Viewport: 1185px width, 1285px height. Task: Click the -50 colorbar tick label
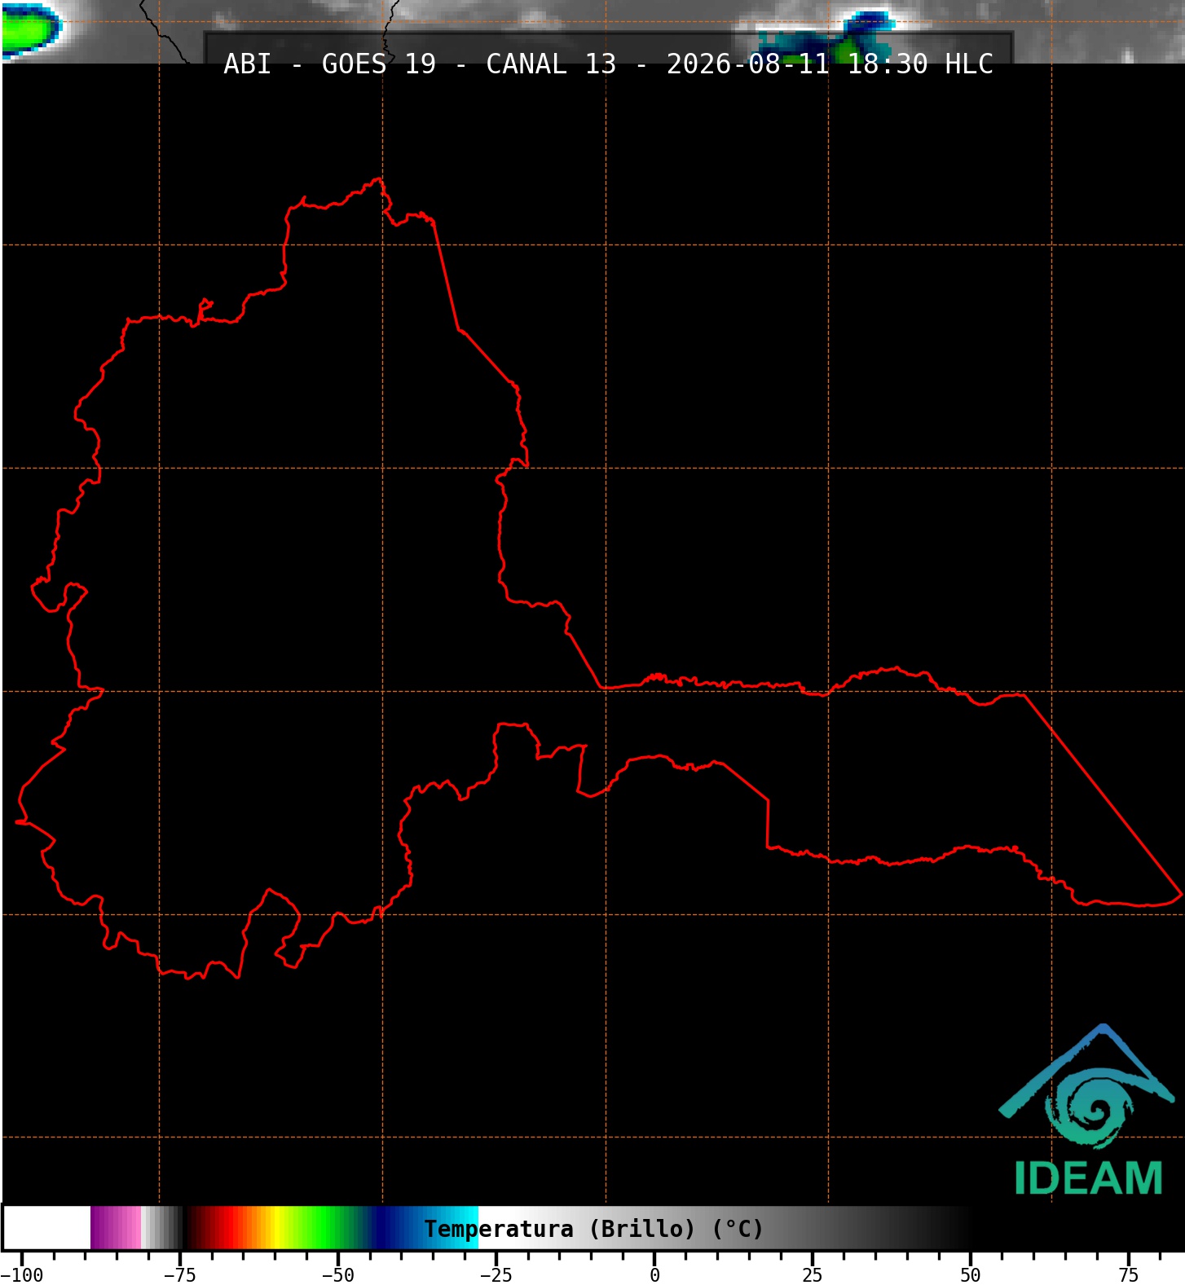pyautogui.click(x=338, y=1275)
